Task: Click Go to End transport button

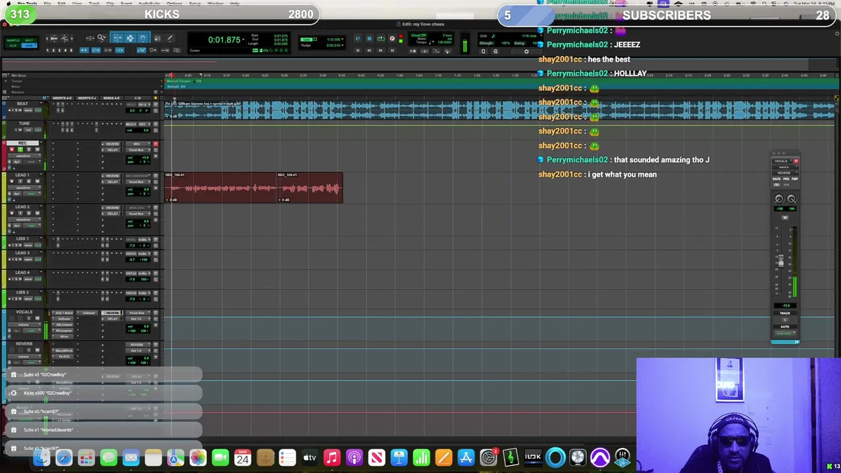Action: pyautogui.click(x=392, y=51)
